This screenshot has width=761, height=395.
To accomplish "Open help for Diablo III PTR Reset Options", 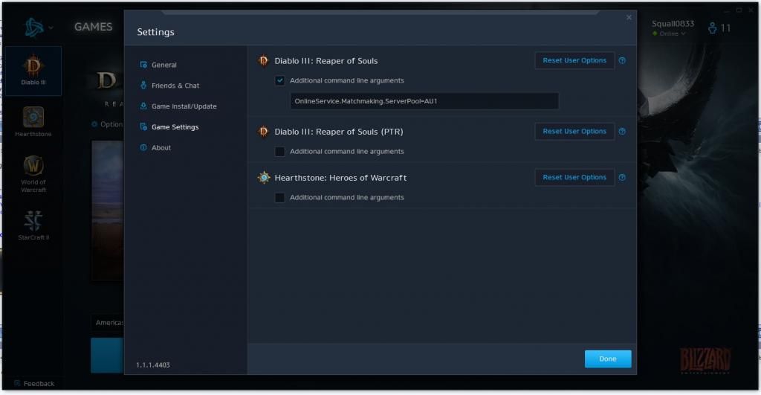I will 622,131.
